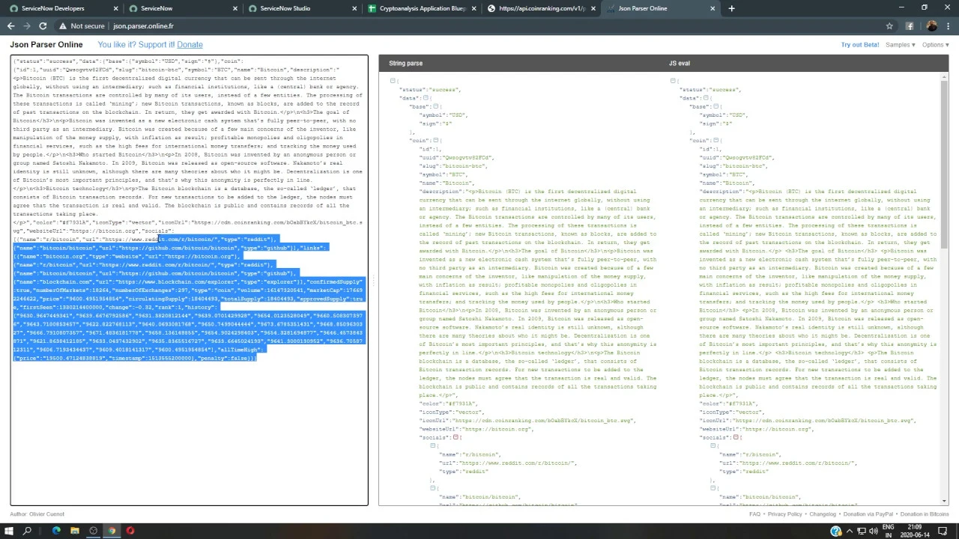Open a new browser tab with plus icon
Image resolution: width=959 pixels, height=539 pixels.
point(731,8)
